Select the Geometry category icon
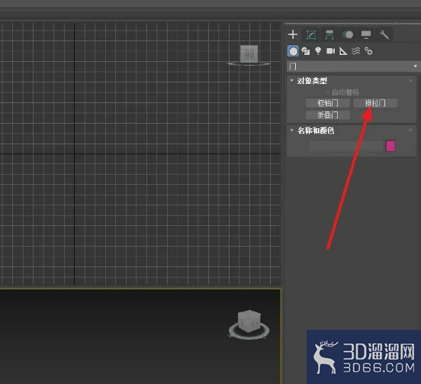 click(x=293, y=51)
